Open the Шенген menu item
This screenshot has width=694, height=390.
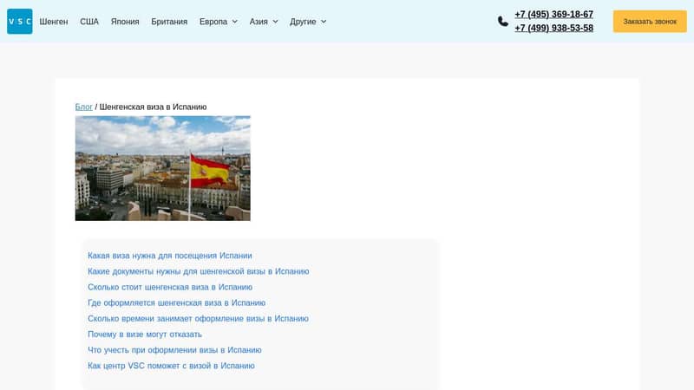point(54,22)
